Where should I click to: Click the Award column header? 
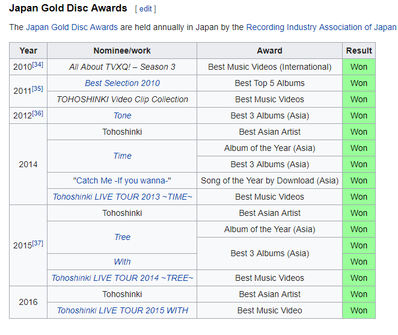(x=269, y=51)
